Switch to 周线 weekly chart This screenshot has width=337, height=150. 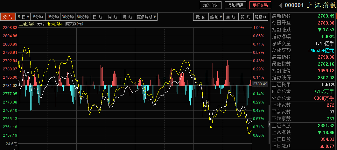pos(113,17)
